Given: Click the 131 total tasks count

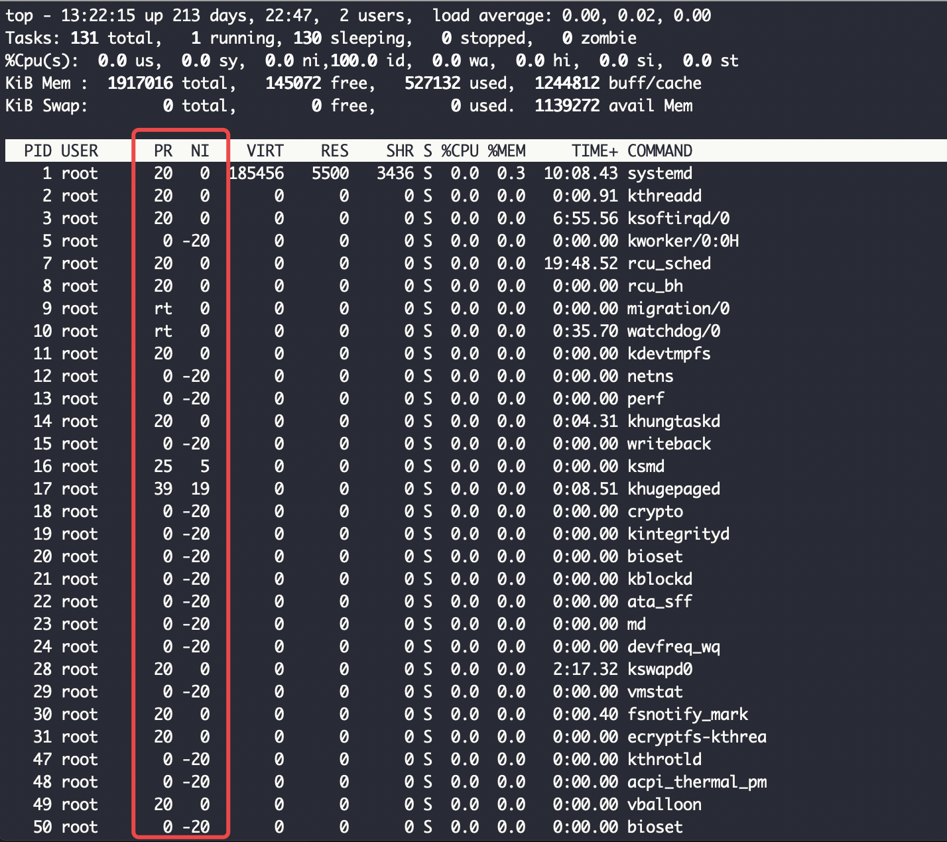Looking at the screenshot, I should (84, 38).
